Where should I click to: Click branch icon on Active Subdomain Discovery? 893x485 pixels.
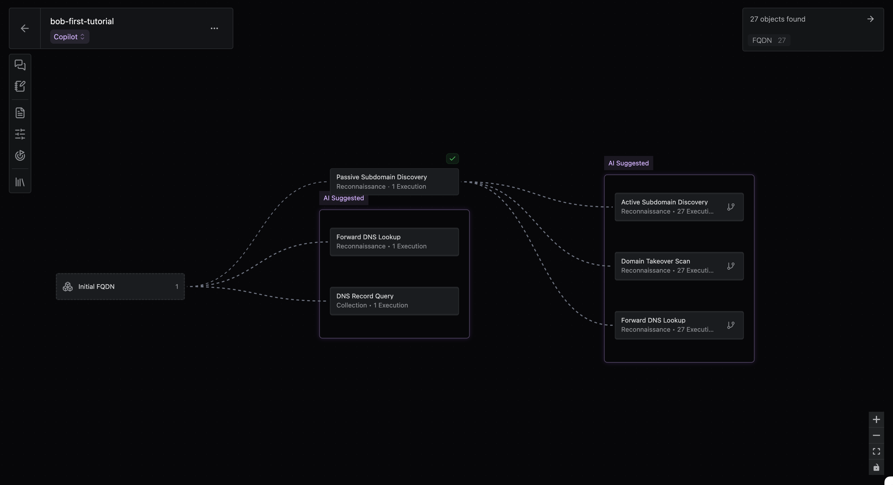730,207
